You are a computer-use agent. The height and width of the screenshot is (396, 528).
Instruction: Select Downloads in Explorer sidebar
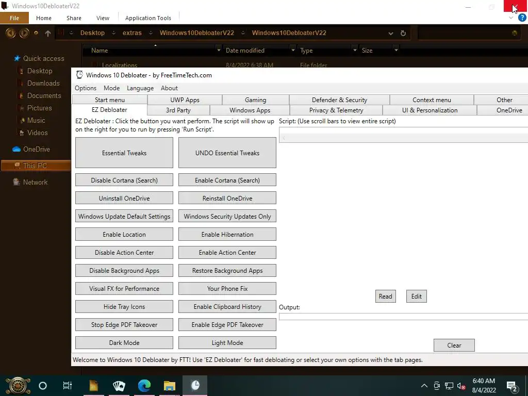tap(43, 83)
